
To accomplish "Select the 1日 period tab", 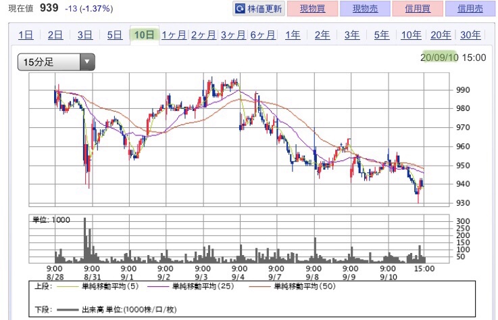I will pyautogui.click(x=26, y=35).
